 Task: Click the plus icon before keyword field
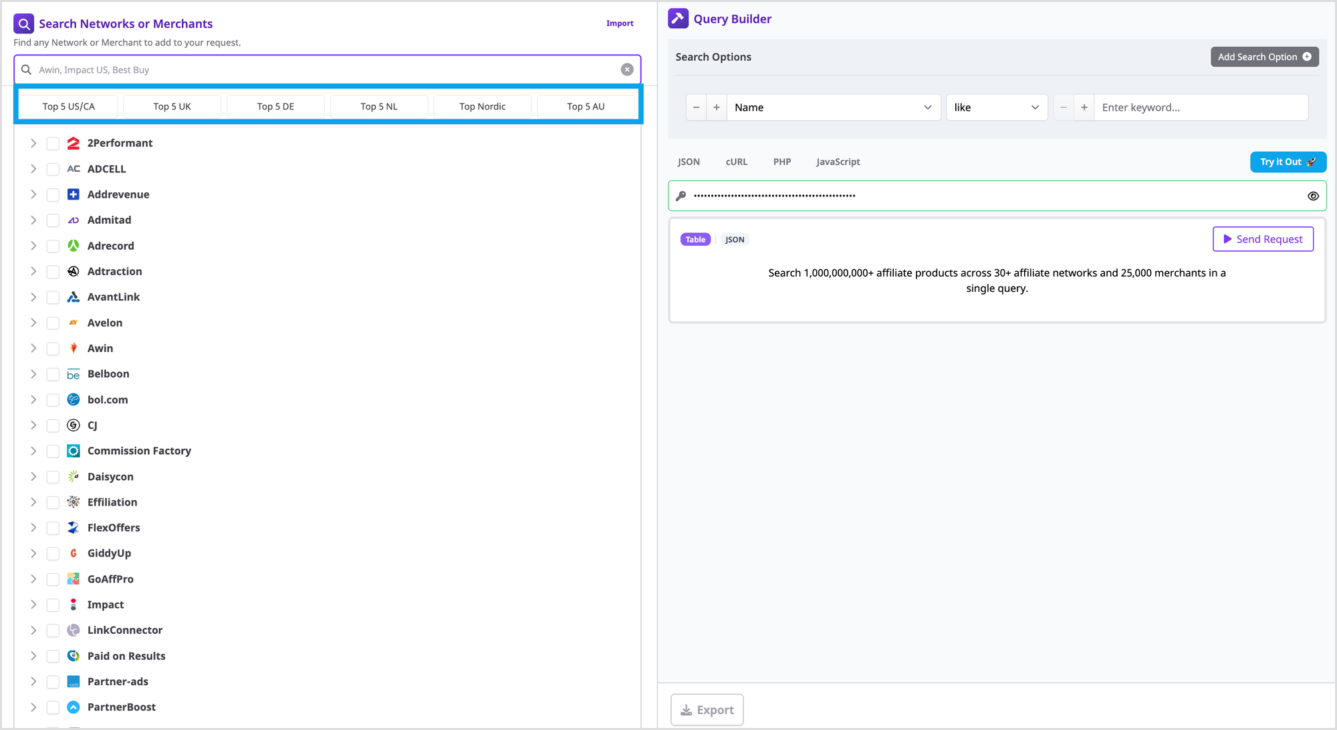(x=1084, y=108)
